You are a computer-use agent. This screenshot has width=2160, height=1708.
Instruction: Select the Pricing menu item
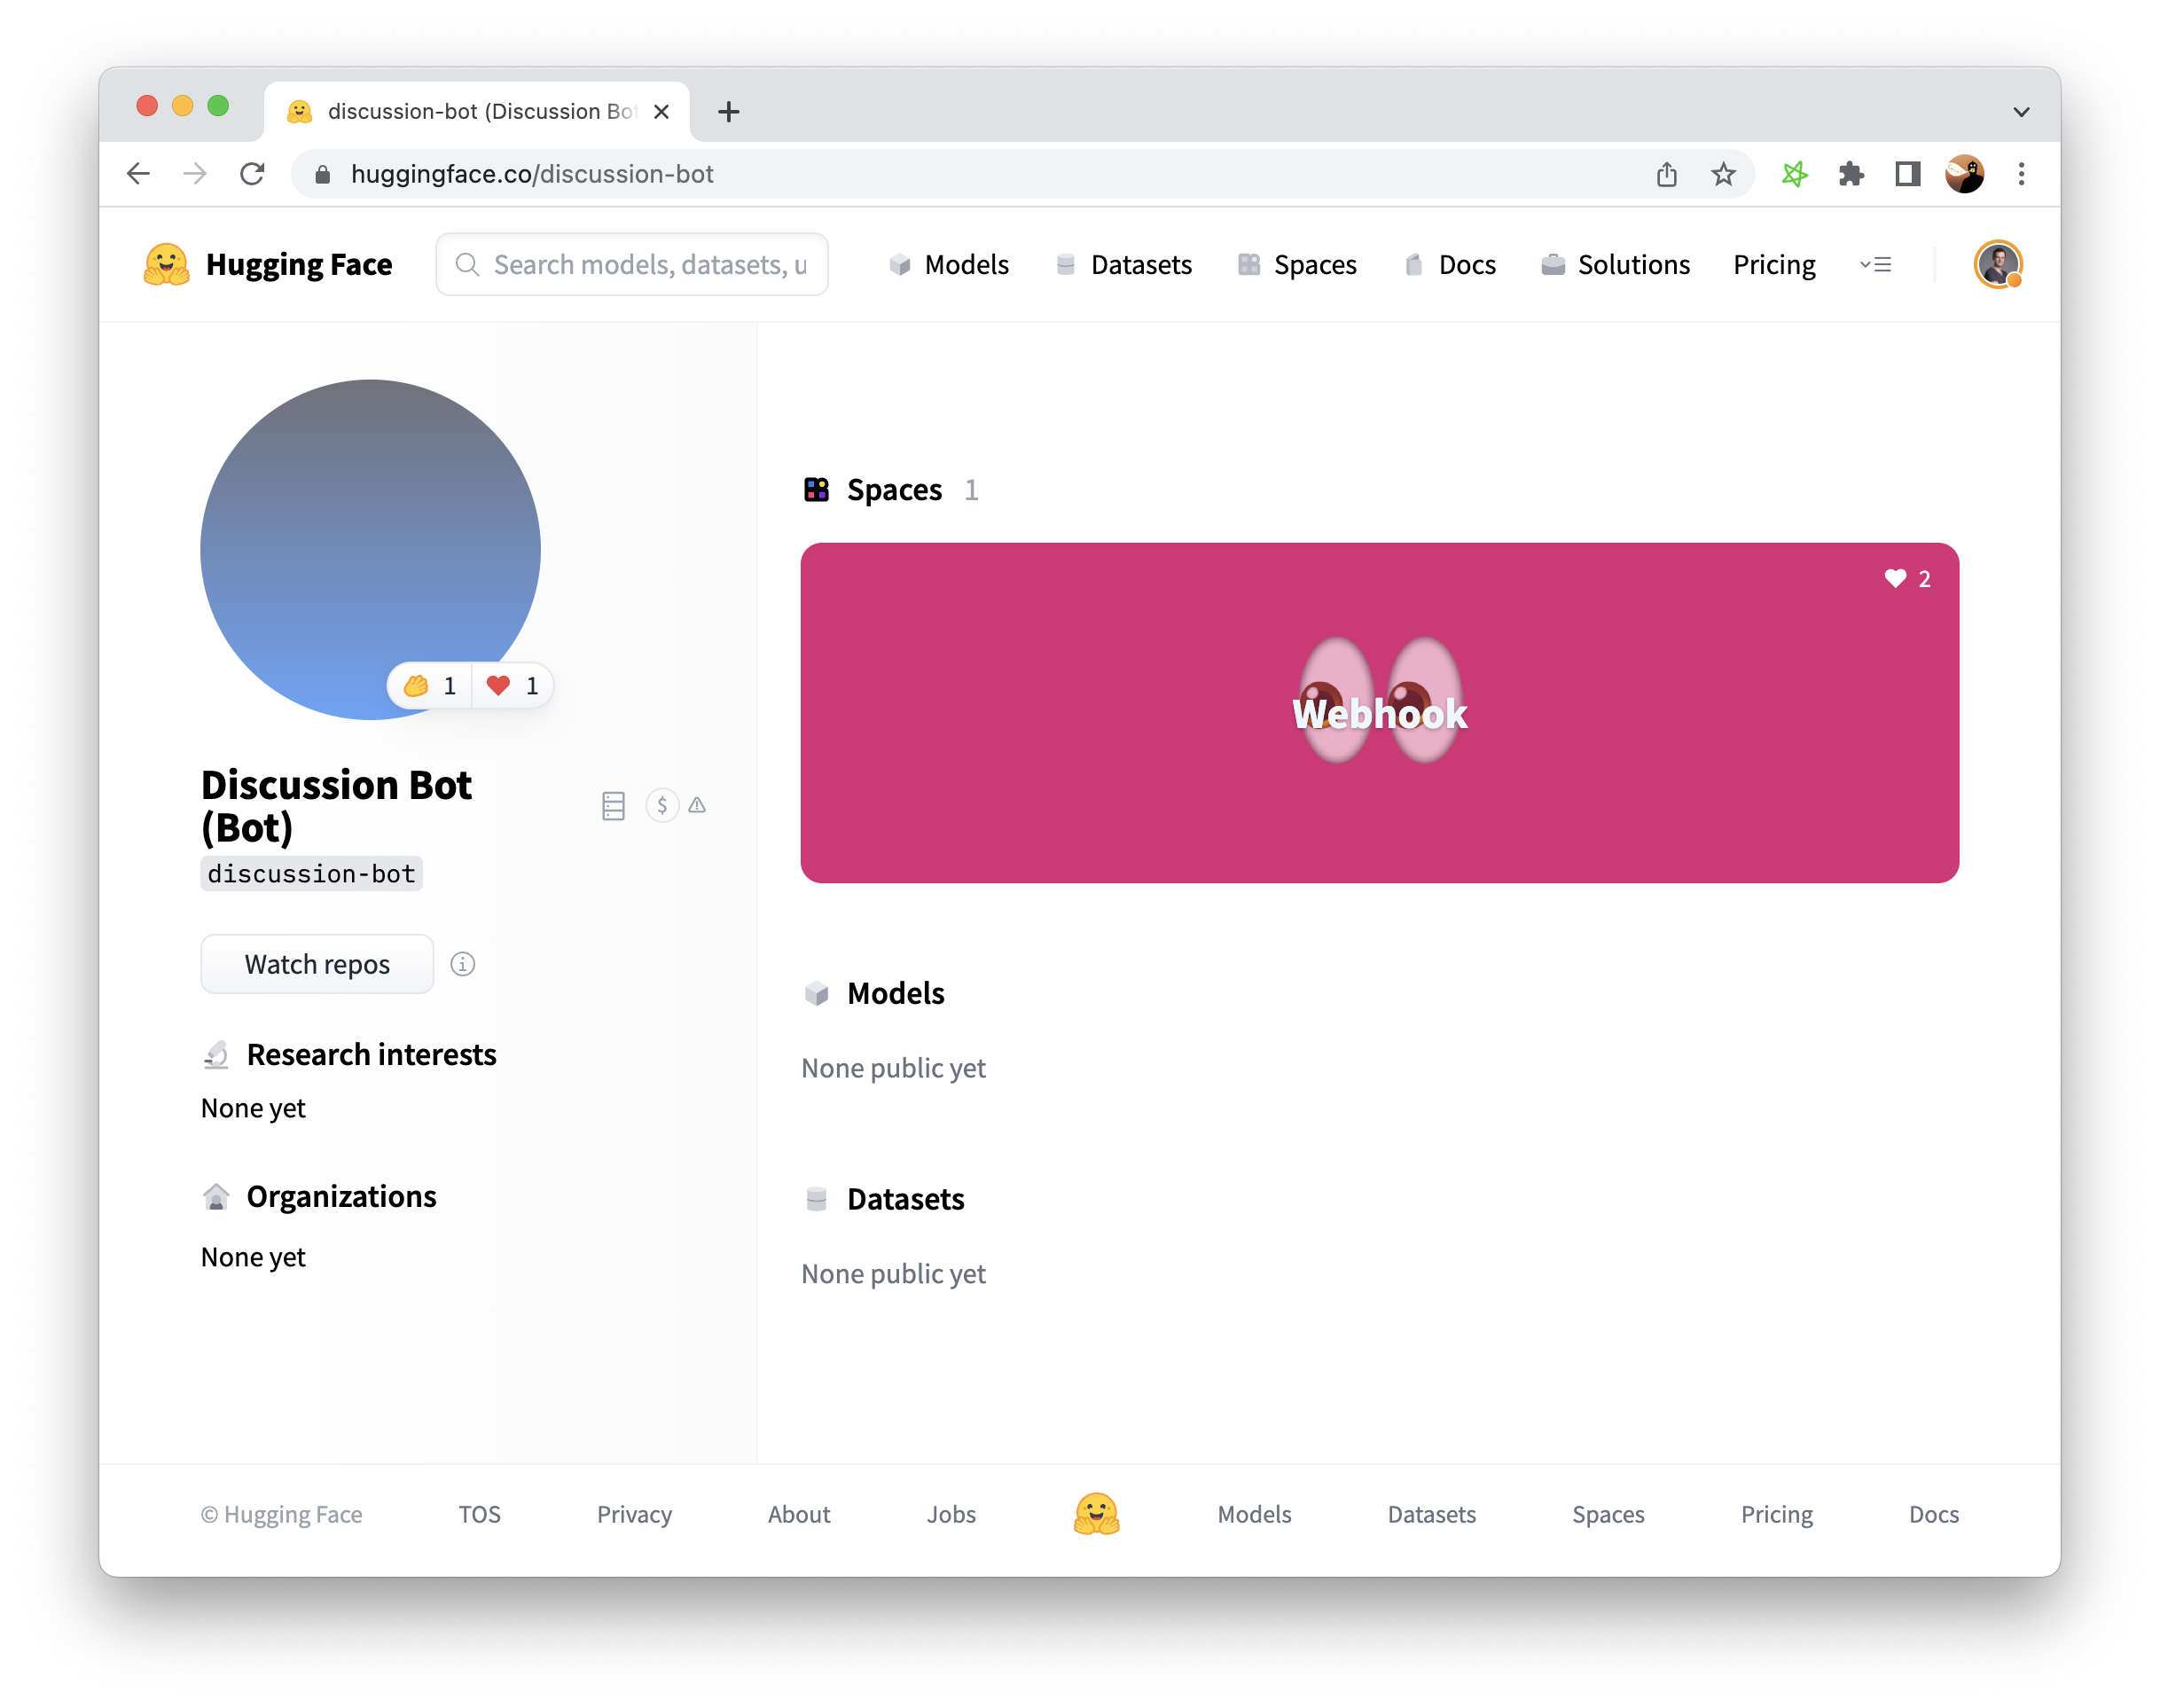pos(1773,265)
